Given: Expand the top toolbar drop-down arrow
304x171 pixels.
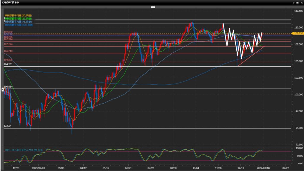Looking at the screenshot, I should pos(152,7).
